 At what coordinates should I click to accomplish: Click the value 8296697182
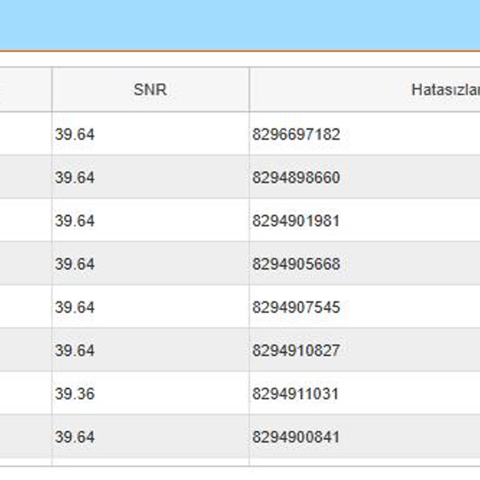pyautogui.click(x=296, y=134)
